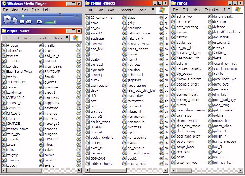The image size is (245, 176).
Task: Click the file name 'gypsy1' in organ muisc
Action: click(x=50, y=93)
